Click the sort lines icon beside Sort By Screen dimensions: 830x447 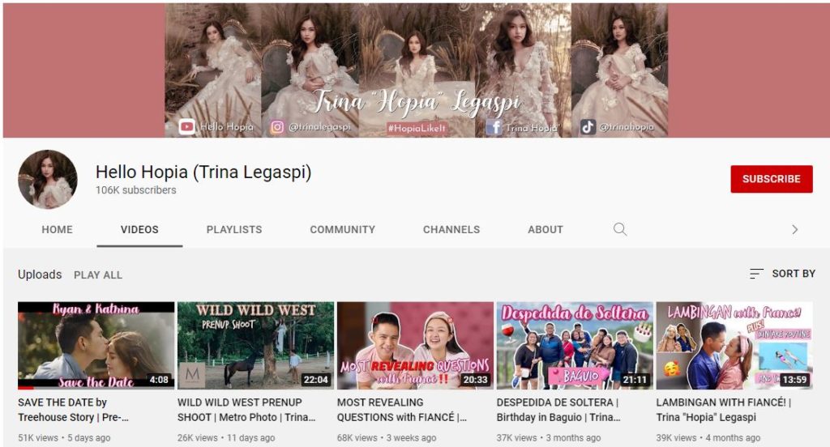click(x=756, y=274)
